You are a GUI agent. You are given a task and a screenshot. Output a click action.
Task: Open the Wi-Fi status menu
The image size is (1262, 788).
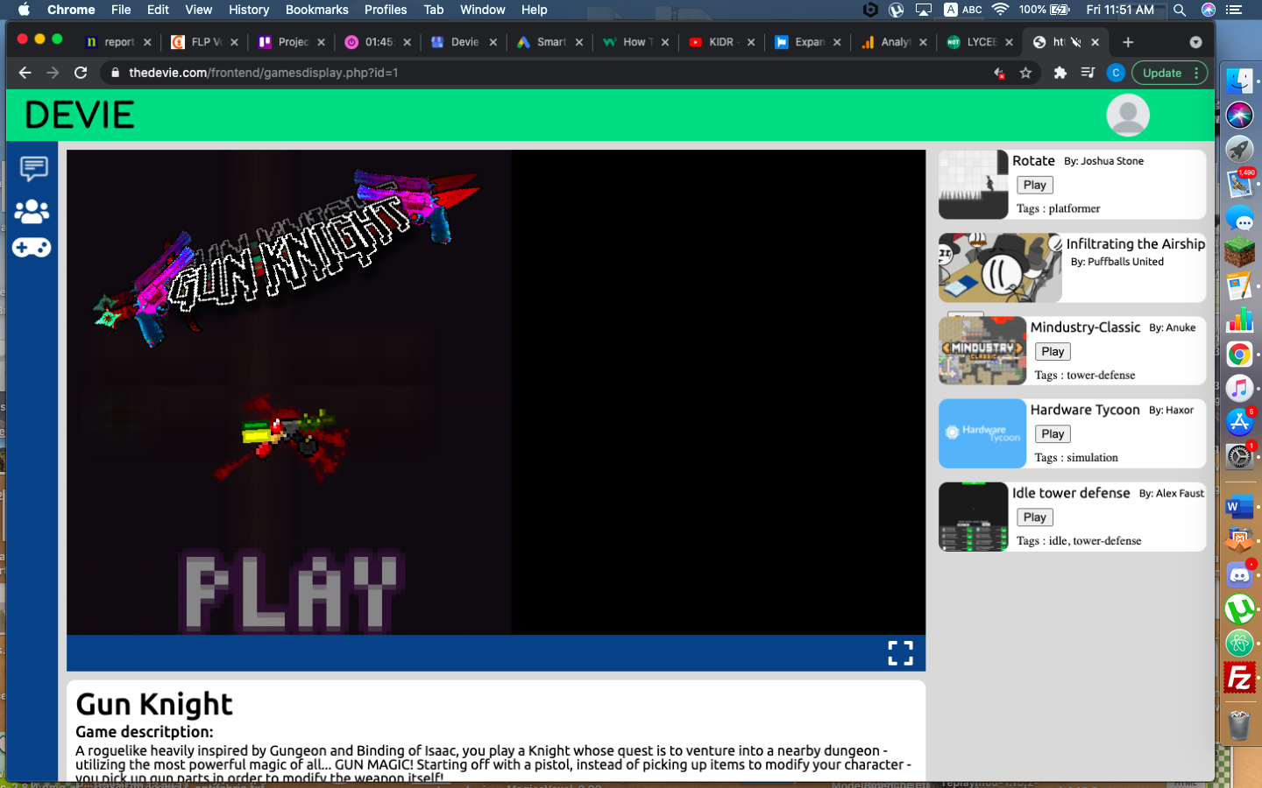pos(1000,10)
